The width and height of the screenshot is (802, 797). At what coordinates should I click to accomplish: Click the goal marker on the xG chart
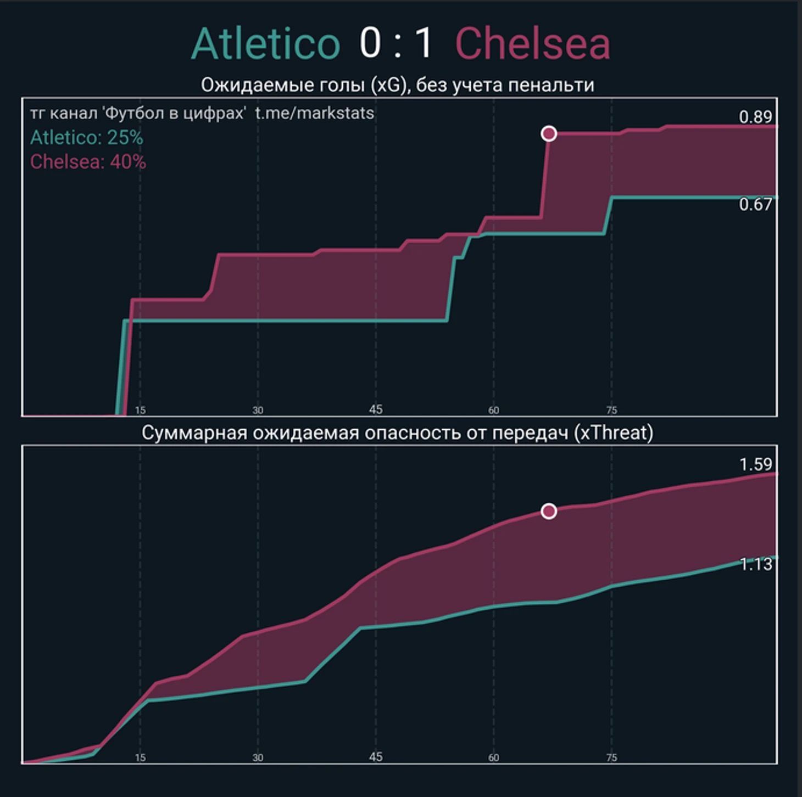click(x=549, y=133)
